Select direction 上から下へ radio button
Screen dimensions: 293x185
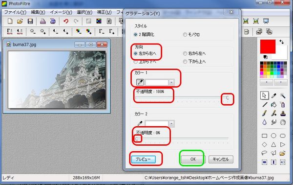click(x=136, y=62)
